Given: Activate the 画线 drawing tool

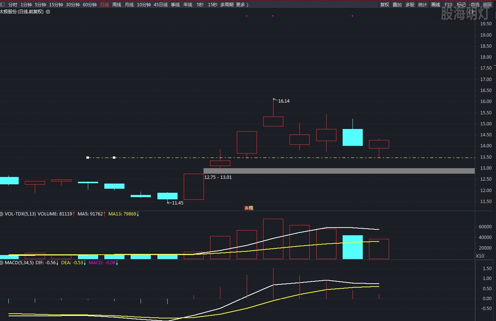Looking at the screenshot, I should tap(436, 5).
